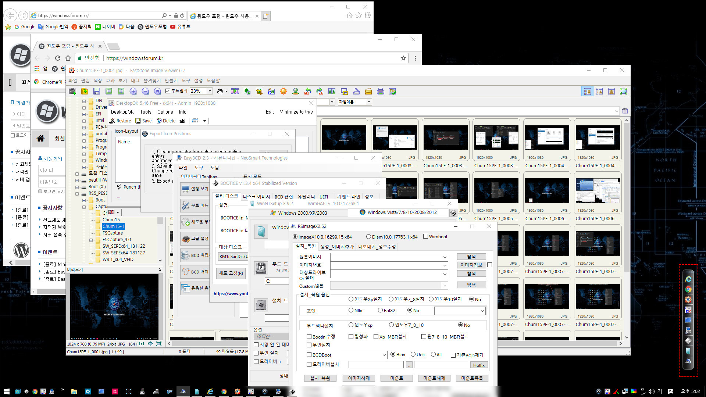Open File Explorer from taskbar
This screenshot has height=397, width=706.
[74, 391]
